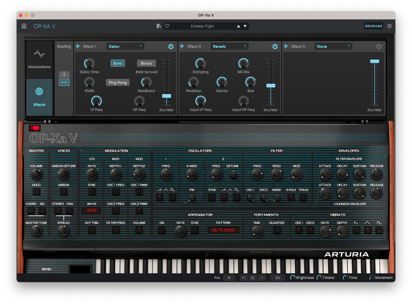
Task: Toggle arpeggiator ON switch
Action: coord(162,230)
